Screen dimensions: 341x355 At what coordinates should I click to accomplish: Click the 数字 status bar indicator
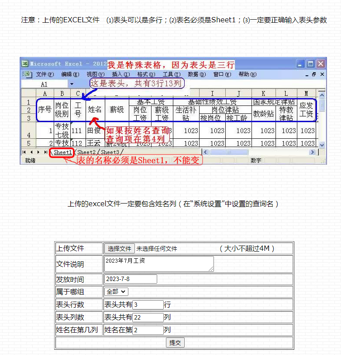click(x=256, y=161)
